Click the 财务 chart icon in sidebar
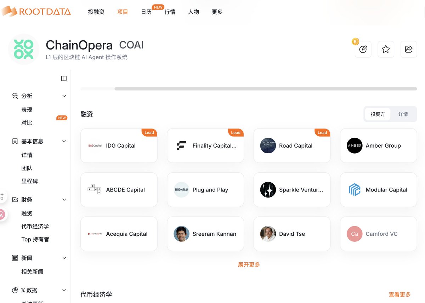This screenshot has height=303, width=425. (15, 200)
